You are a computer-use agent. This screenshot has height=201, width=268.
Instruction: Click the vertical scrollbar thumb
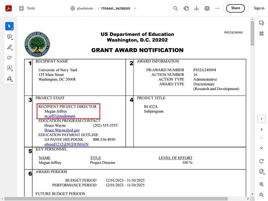pos(252,33)
